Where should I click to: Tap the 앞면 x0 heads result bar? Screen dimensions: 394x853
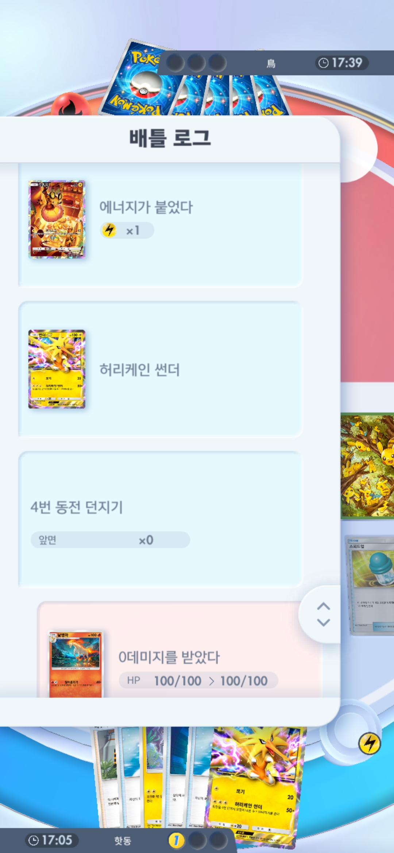click(110, 540)
